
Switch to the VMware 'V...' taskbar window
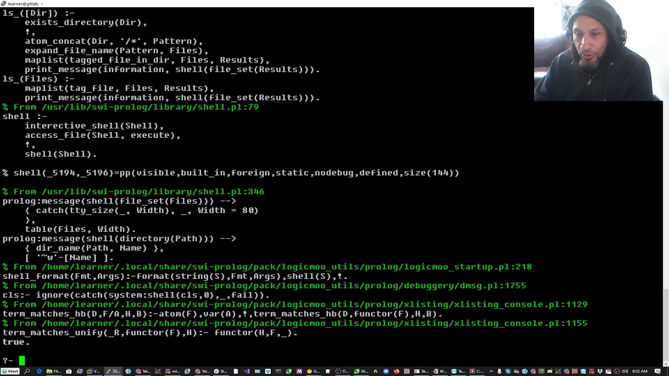(93, 371)
